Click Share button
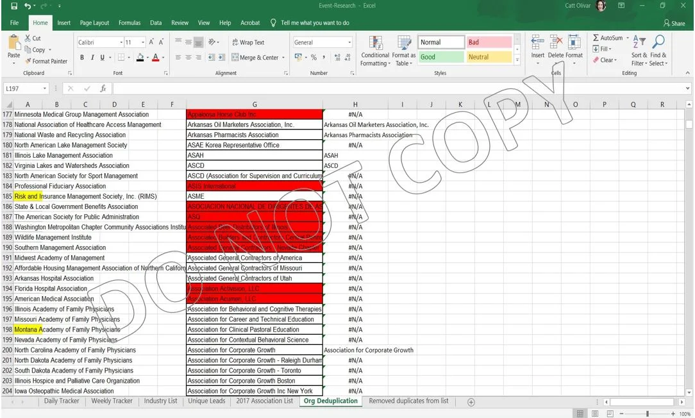Screen dimensions: 695x418 pos(674,23)
